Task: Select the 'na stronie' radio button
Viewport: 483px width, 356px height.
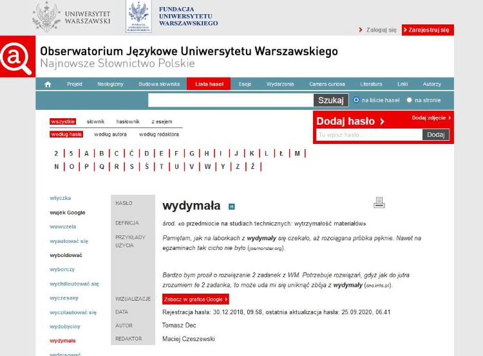Action: tap(409, 100)
